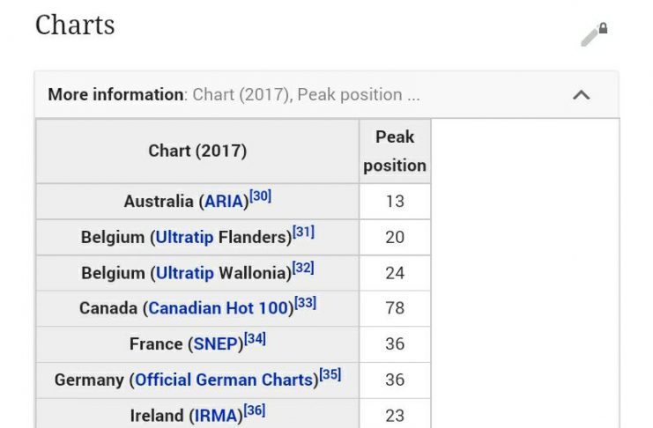Click the Charts section heading
This screenshot has width=653, height=428.
point(75,25)
